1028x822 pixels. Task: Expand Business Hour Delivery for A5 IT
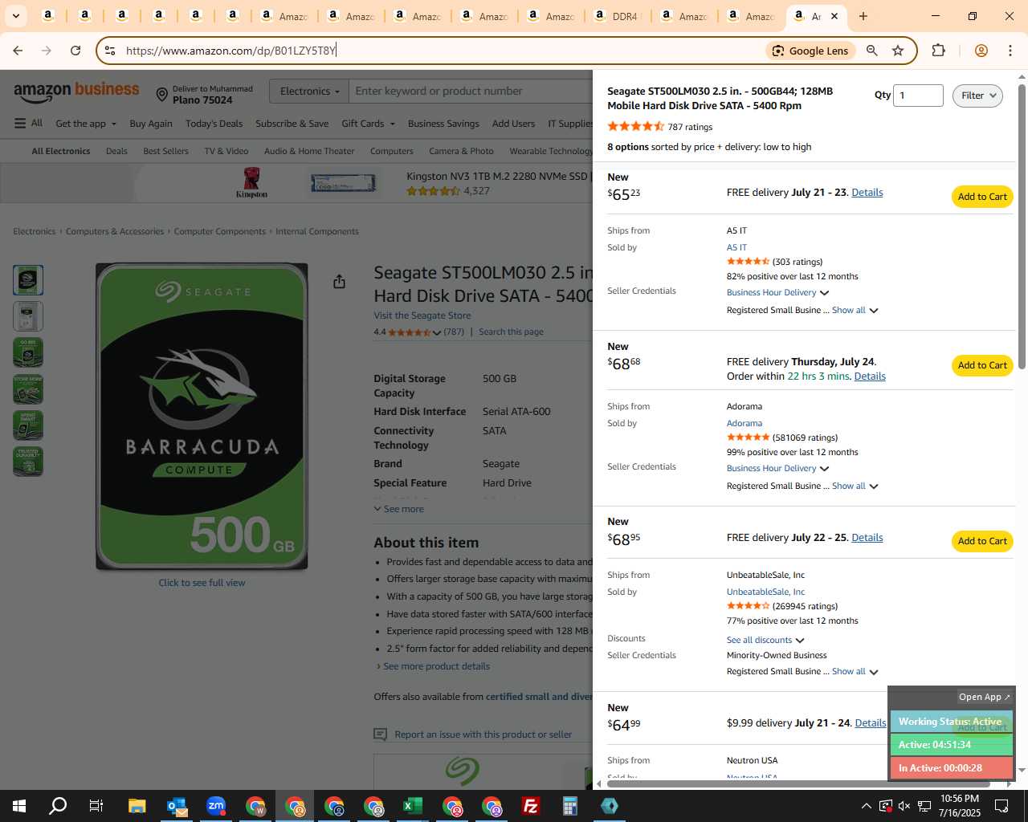(777, 292)
